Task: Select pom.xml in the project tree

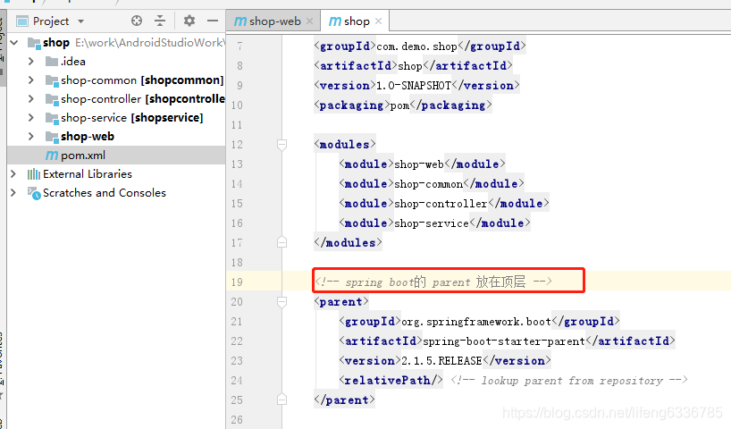Action: [116, 155]
